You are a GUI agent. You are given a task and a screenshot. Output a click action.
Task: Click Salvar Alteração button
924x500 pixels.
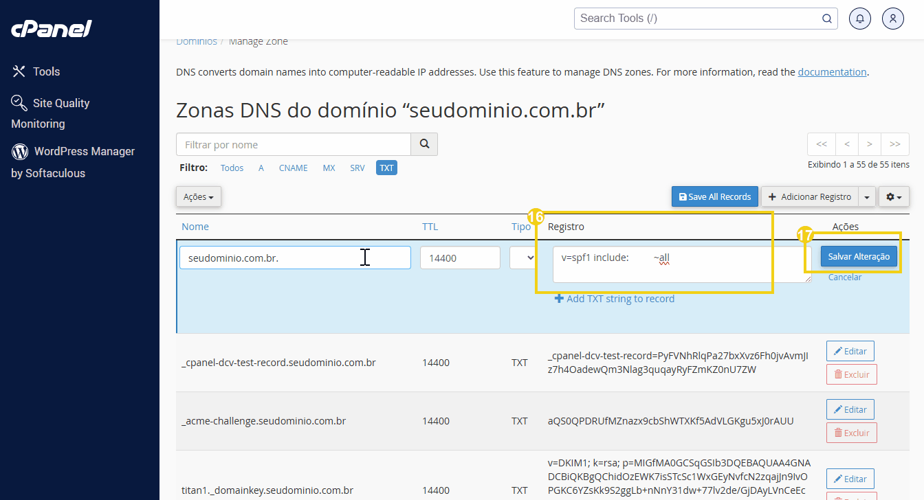[859, 256]
